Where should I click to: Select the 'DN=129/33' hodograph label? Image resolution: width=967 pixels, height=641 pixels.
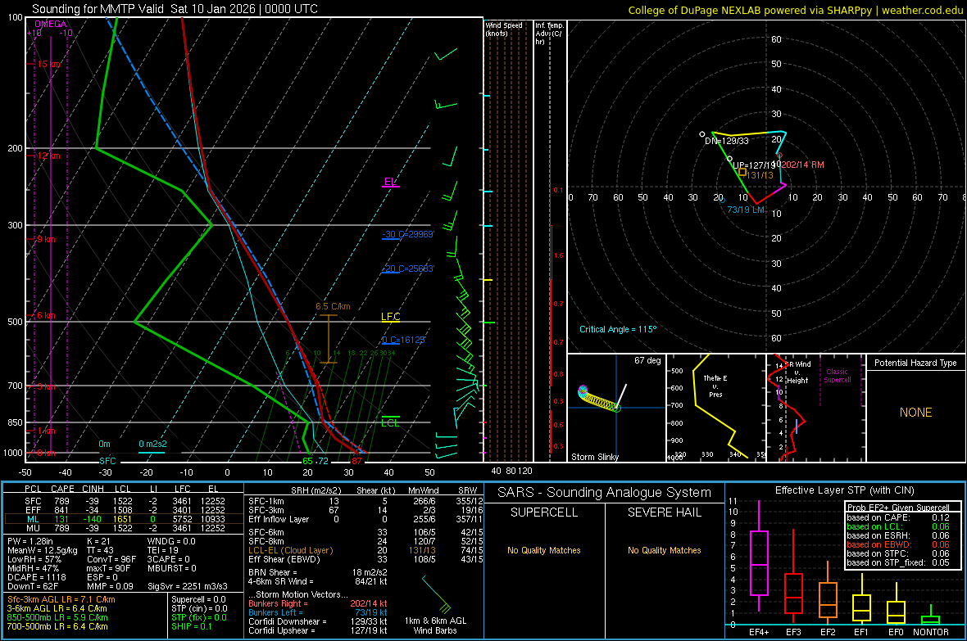point(727,141)
